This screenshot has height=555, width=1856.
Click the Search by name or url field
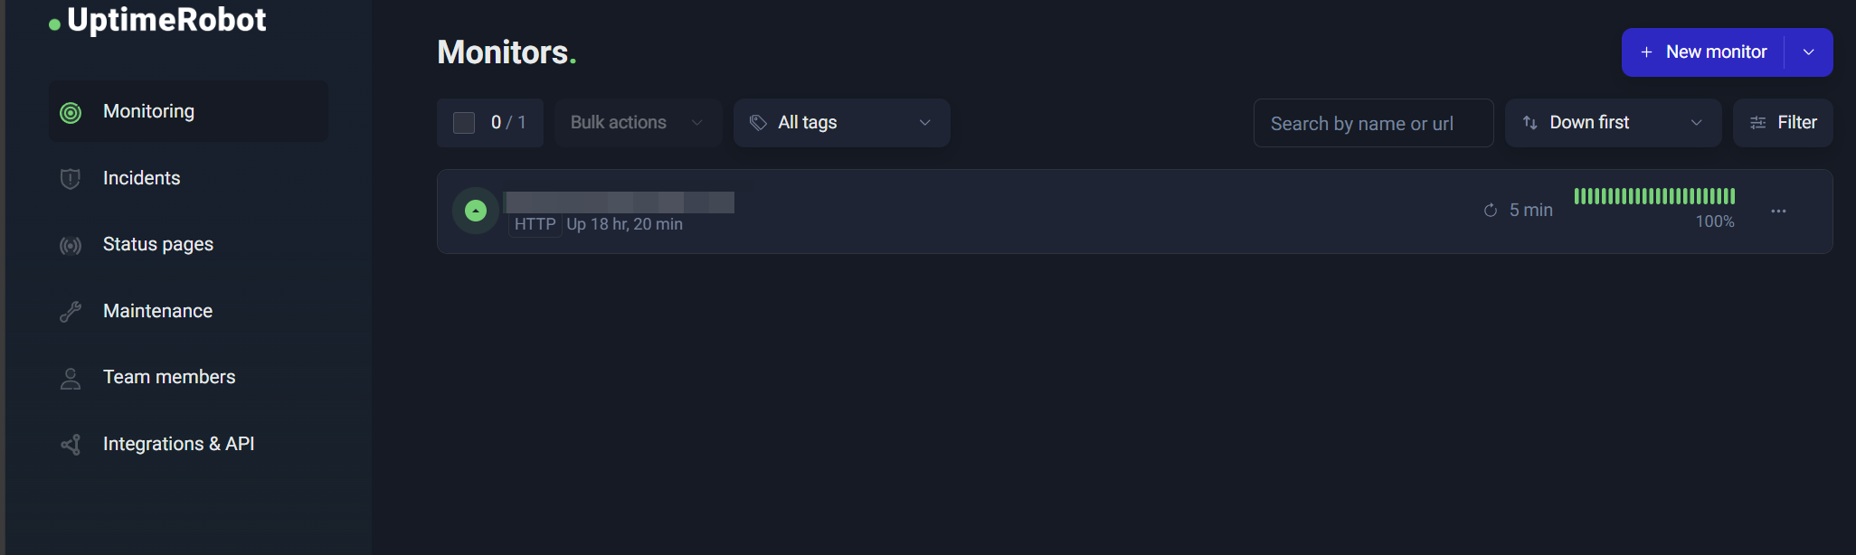click(1373, 123)
